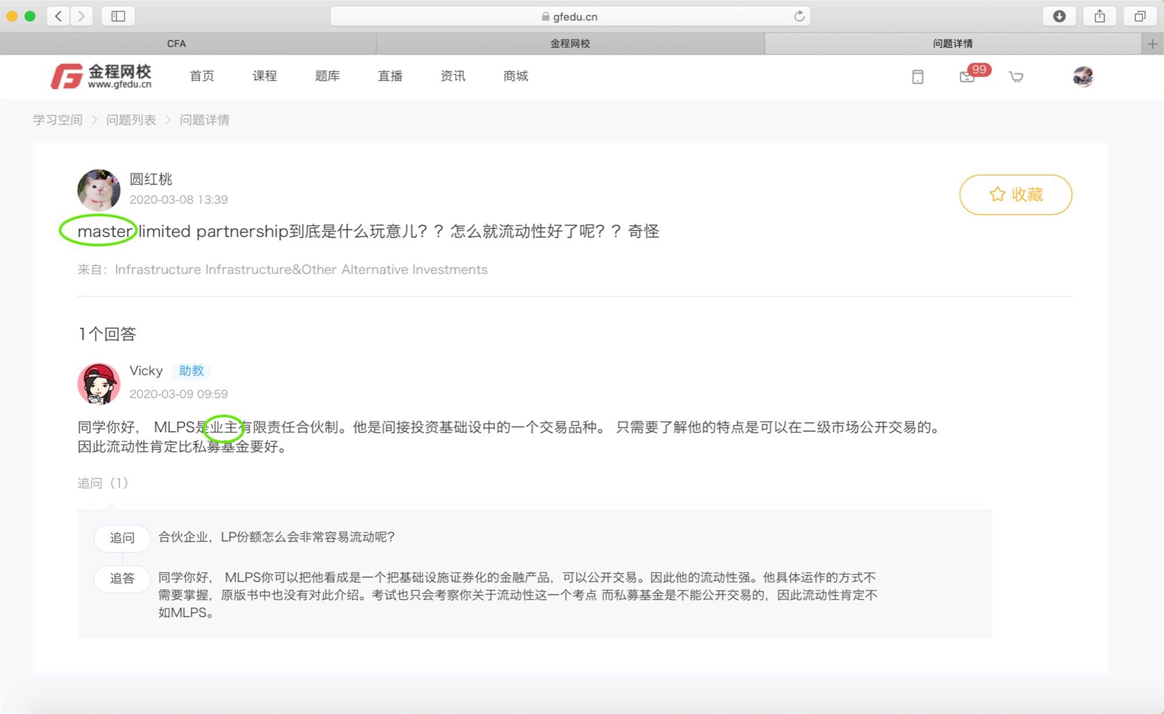The height and width of the screenshot is (714, 1164).
Task: Toggle the Safari sidebar icon
Action: pos(118,16)
